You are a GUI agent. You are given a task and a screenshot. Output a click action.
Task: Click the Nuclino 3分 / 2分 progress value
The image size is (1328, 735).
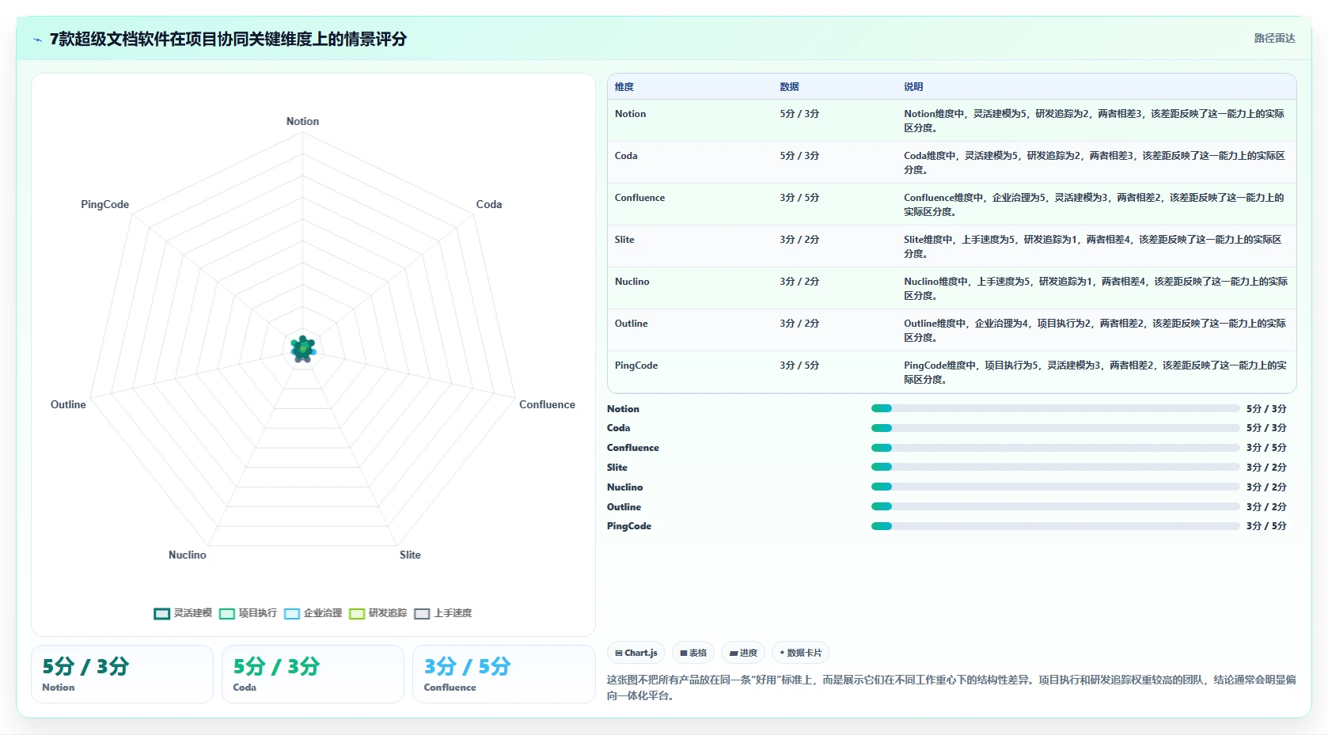[x=1266, y=487]
